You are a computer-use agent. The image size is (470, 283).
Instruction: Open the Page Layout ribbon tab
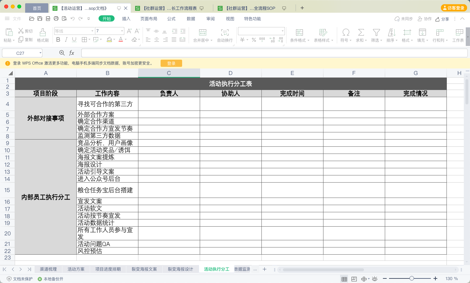[x=149, y=19]
